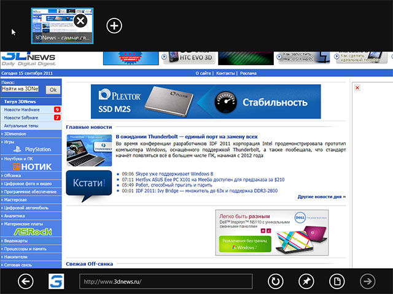Open the 'Реклама' link

click(248, 73)
